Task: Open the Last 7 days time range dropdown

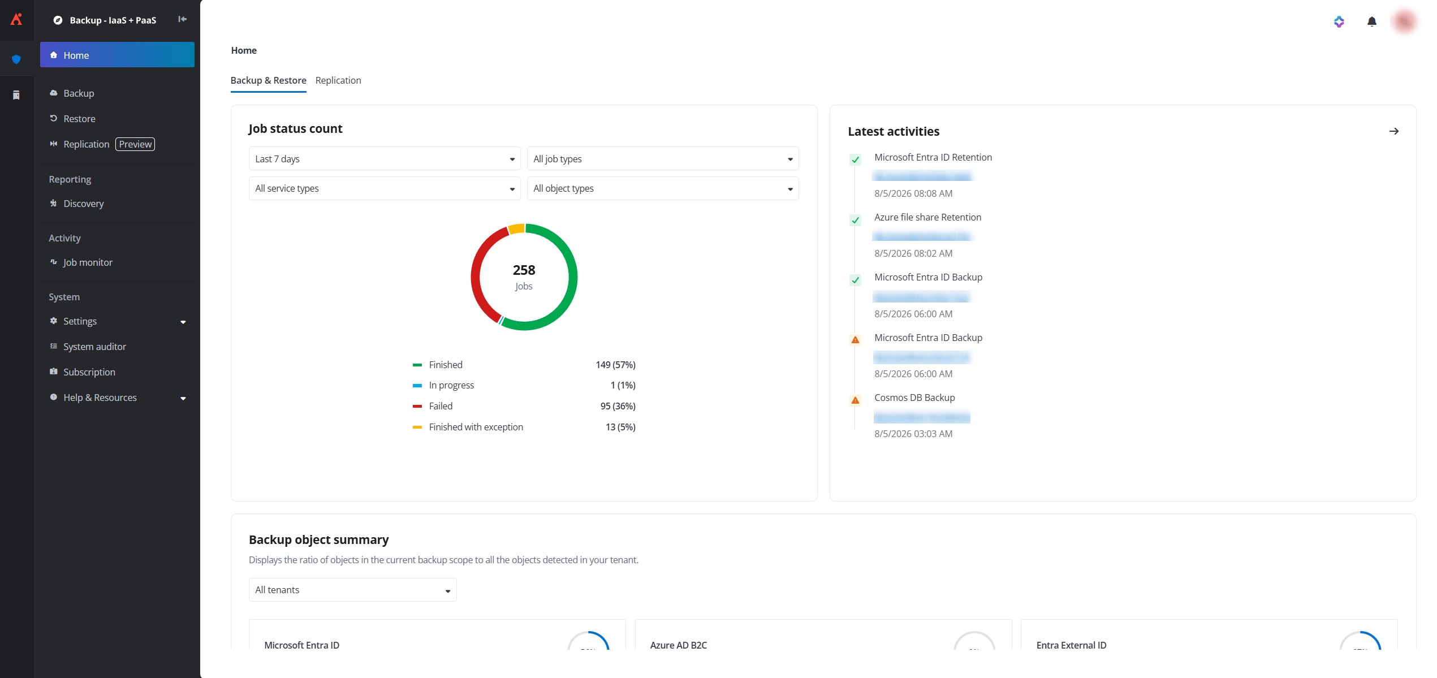Action: click(x=385, y=159)
